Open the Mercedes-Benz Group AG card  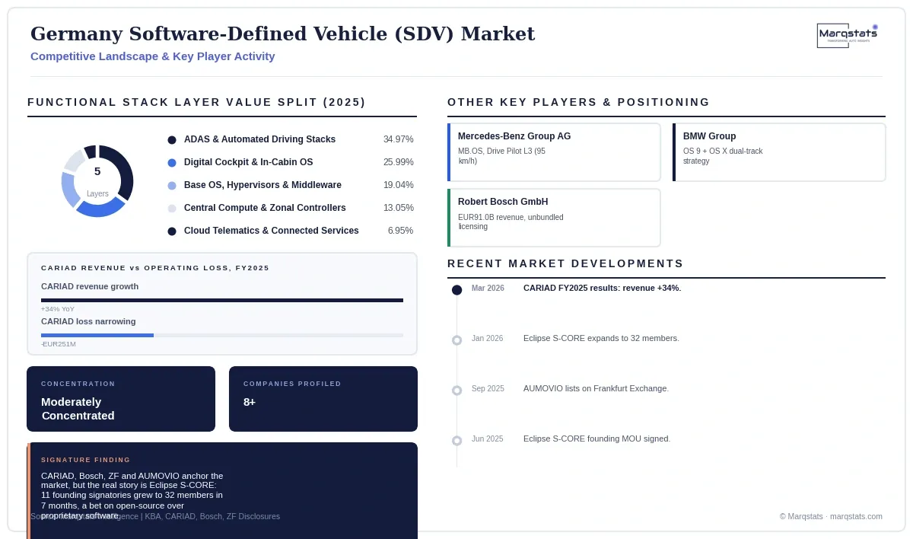click(x=554, y=152)
